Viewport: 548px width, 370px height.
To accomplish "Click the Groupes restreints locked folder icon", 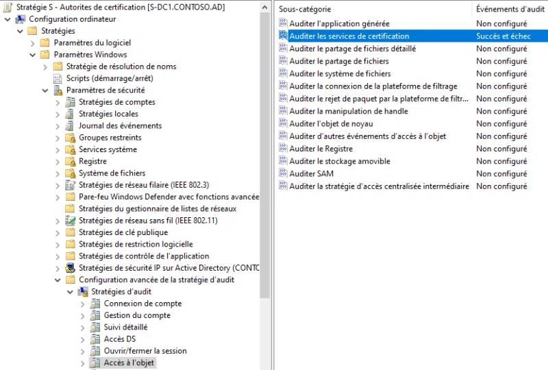I will pyautogui.click(x=71, y=138).
